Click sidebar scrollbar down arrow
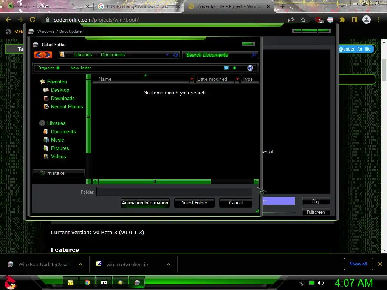Screen dimensions: 387x290 point(88,182)
